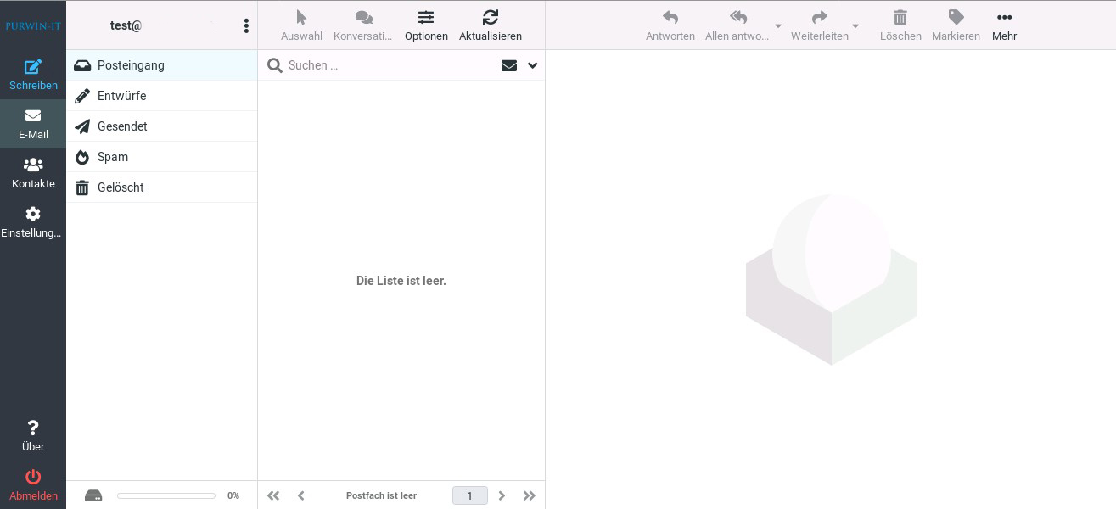The height and width of the screenshot is (509, 1116).
Task: Open the Spam folder
Action: [x=161, y=157]
